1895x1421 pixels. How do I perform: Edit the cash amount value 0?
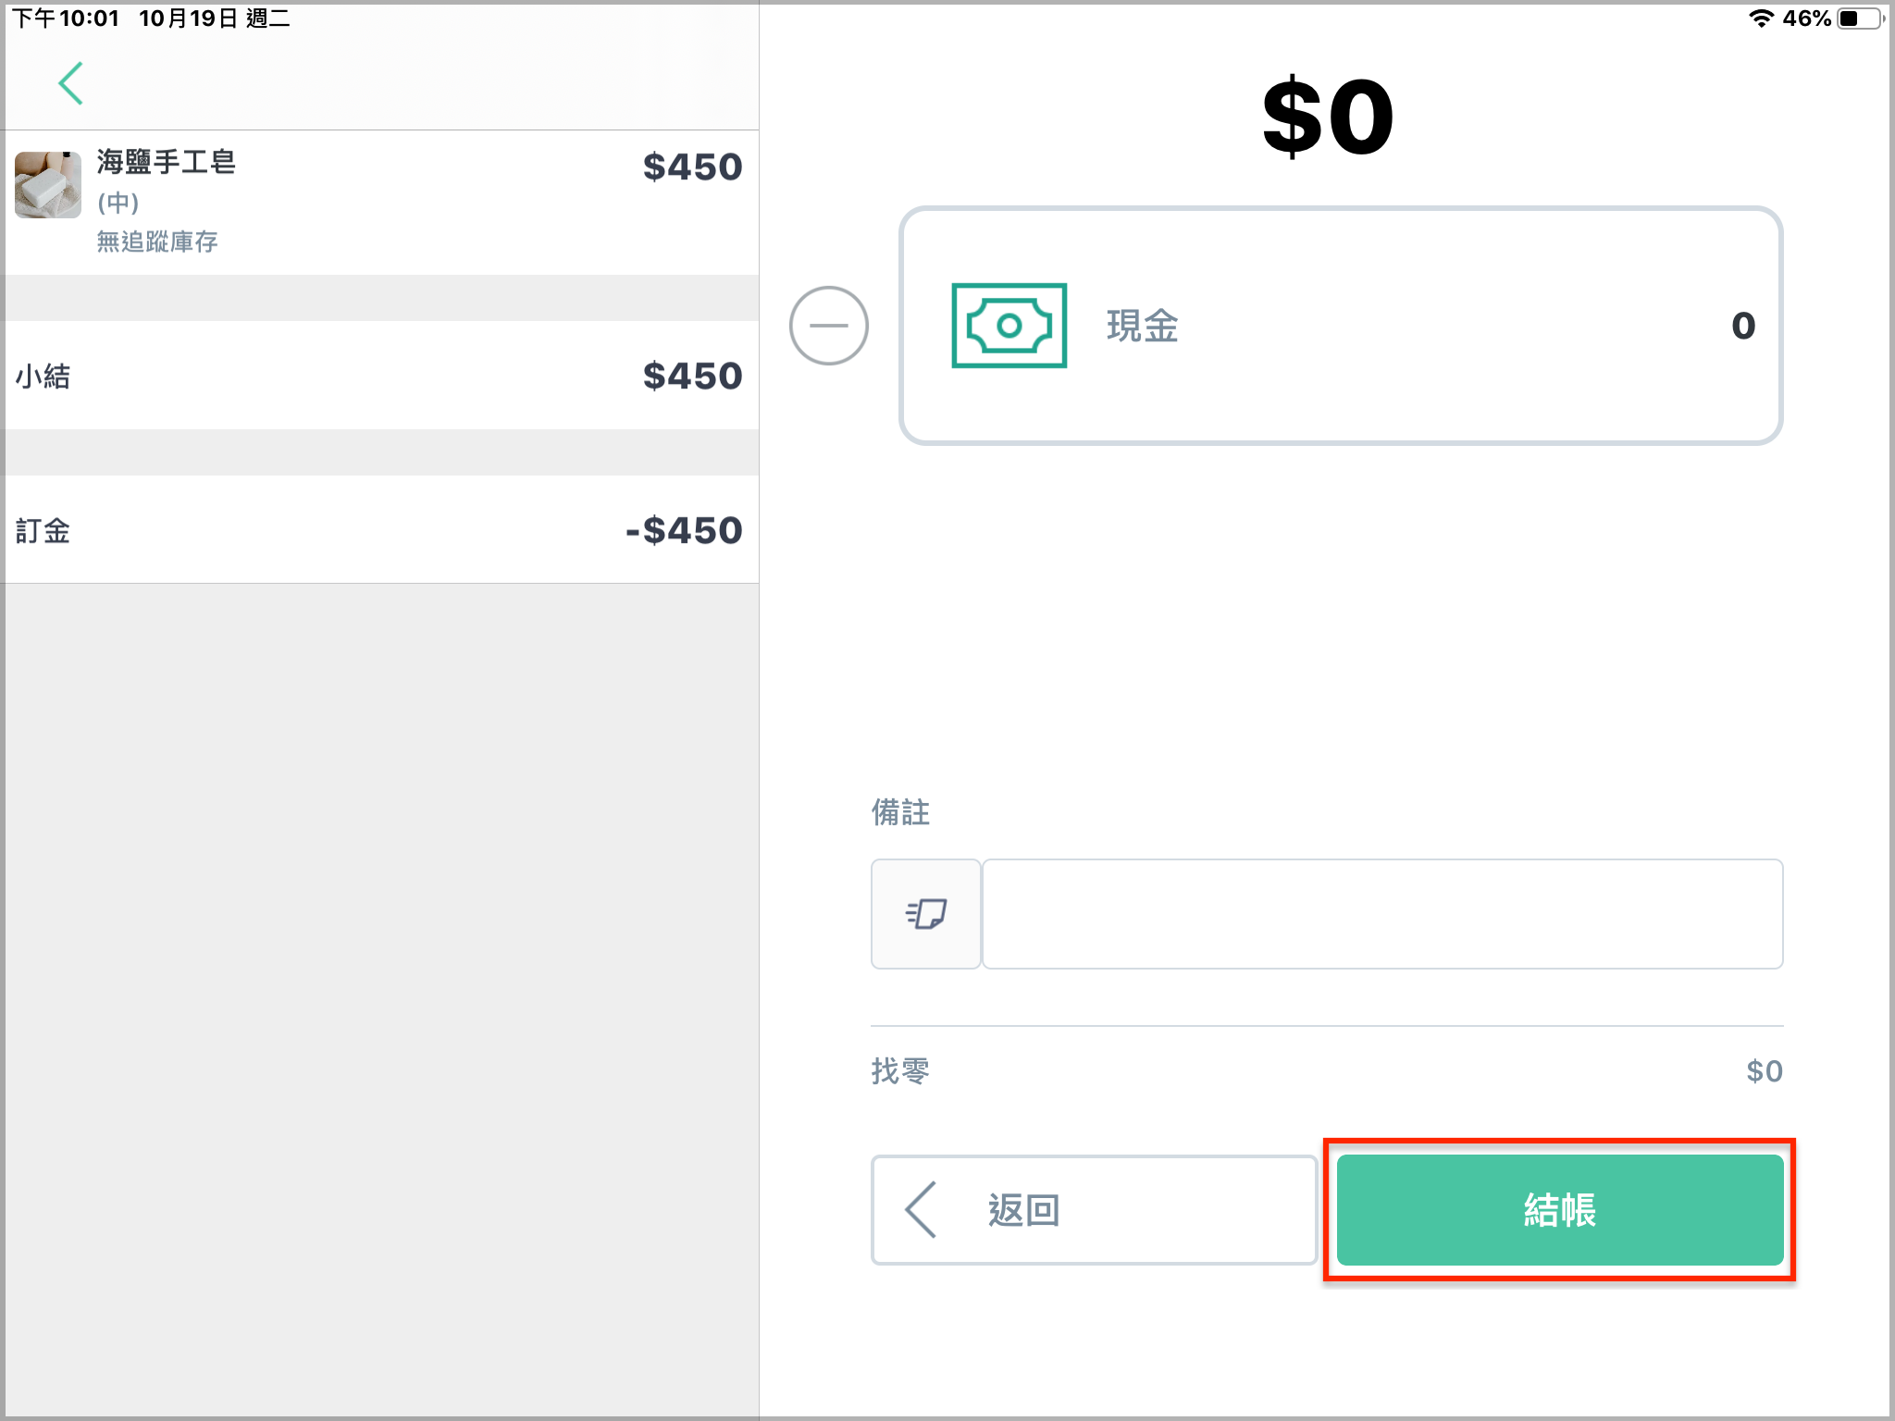(x=1743, y=326)
